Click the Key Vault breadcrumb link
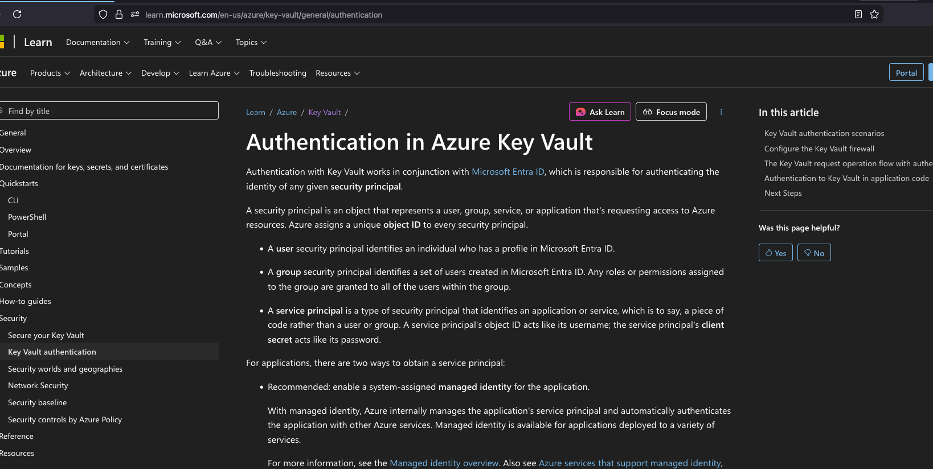The width and height of the screenshot is (933, 469). [x=324, y=112]
